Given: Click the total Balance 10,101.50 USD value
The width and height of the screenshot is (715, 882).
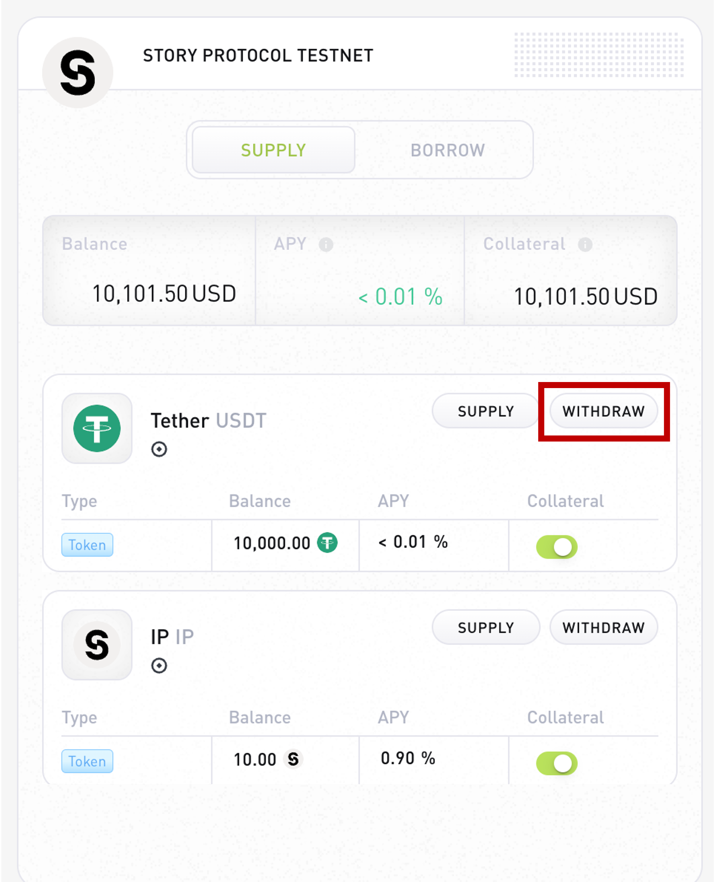Looking at the screenshot, I should tap(164, 294).
